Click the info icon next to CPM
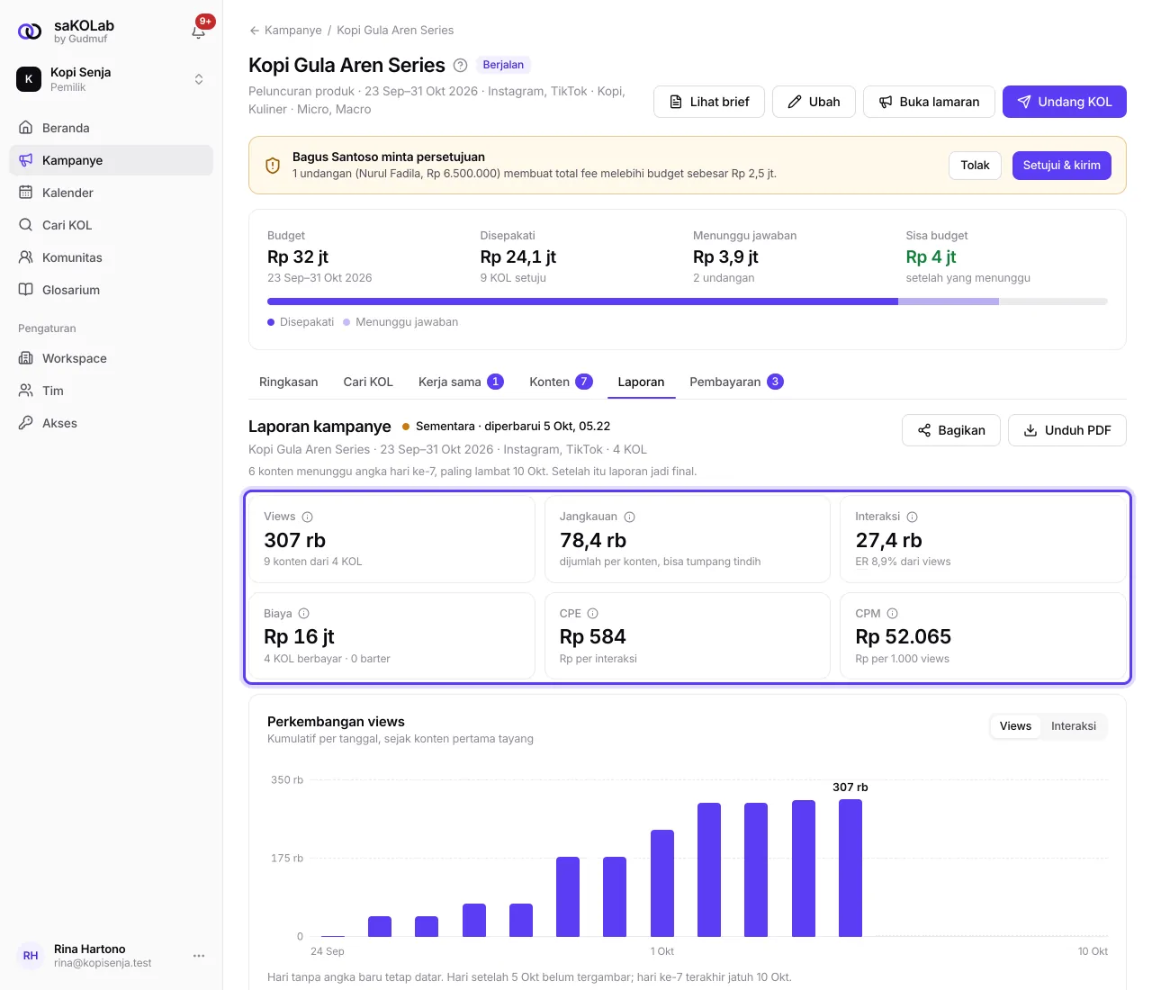This screenshot has width=1152, height=990. (893, 614)
